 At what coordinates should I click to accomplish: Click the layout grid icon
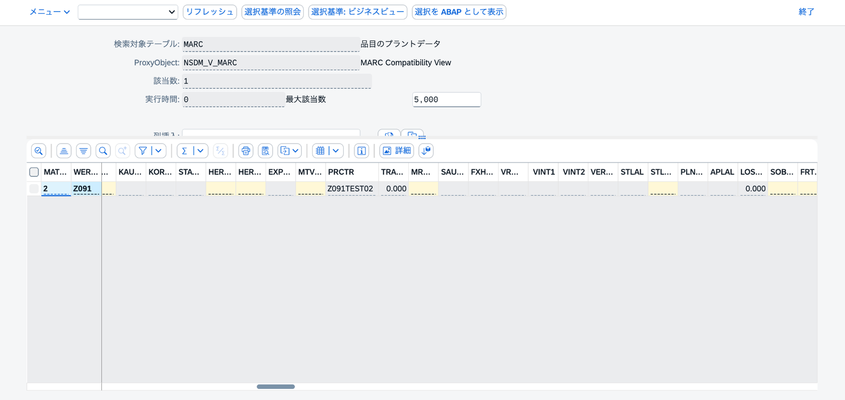coord(320,151)
